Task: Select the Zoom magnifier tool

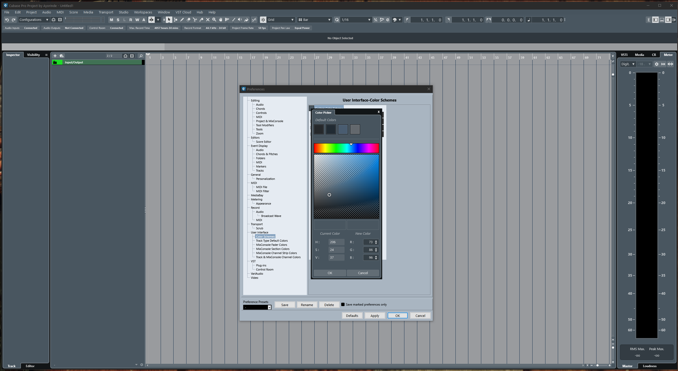Action: 214,20
